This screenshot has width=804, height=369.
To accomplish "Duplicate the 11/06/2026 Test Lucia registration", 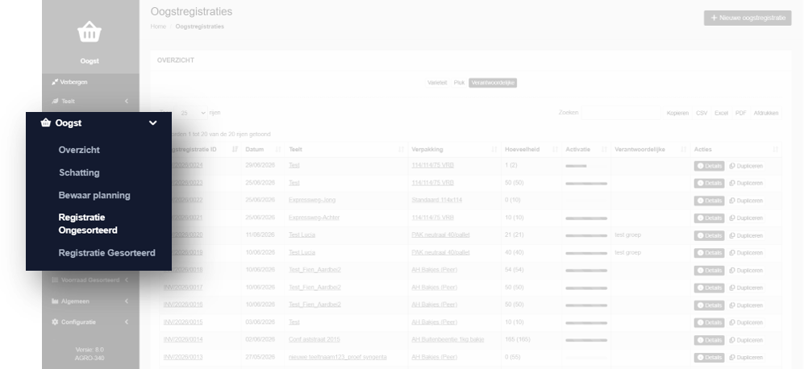I will [746, 236].
